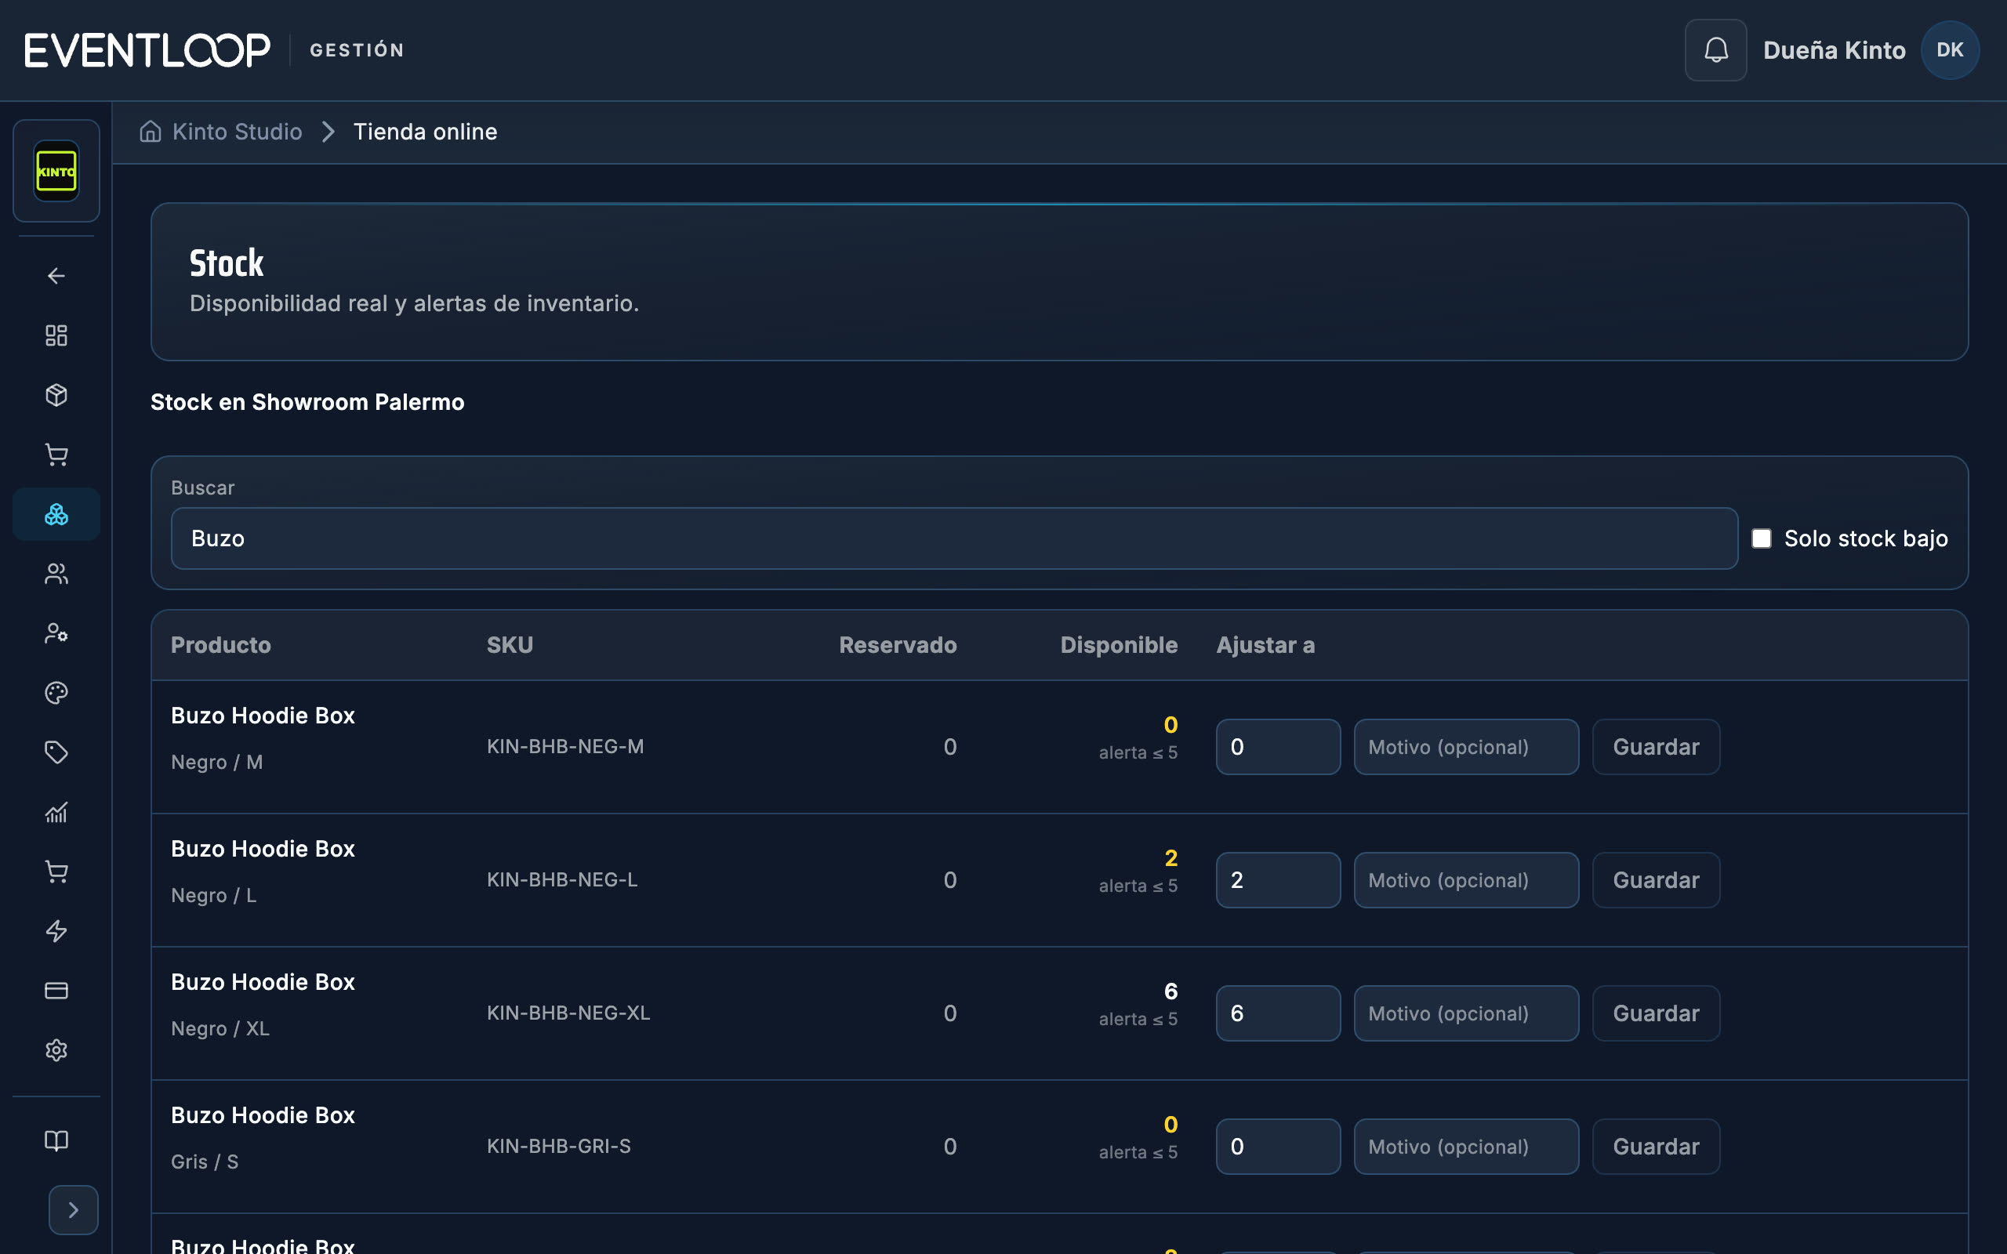The width and height of the screenshot is (2007, 1254).
Task: Click available value 6 in XL row
Action: [x=1170, y=991]
